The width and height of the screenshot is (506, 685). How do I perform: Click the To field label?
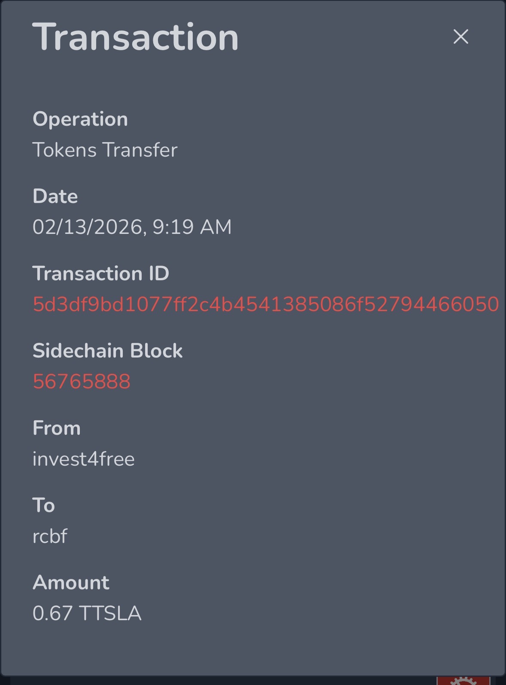pos(44,505)
